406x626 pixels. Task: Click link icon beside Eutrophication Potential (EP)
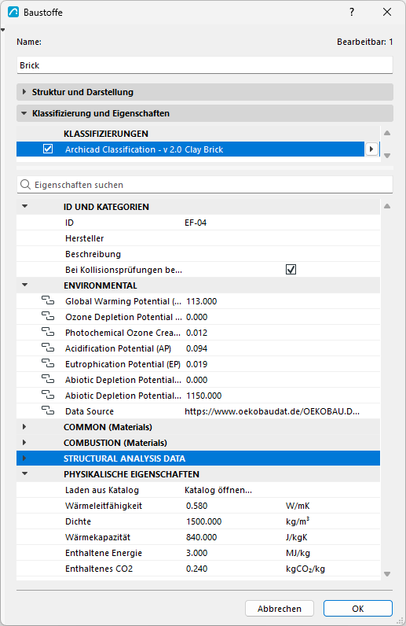[48, 363]
